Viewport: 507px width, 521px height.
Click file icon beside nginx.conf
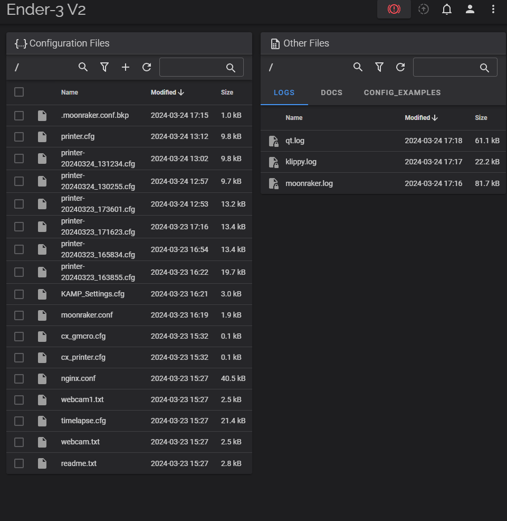click(x=42, y=378)
